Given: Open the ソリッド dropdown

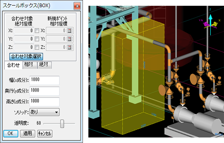Looking at the screenshot, I should tap(44, 112).
